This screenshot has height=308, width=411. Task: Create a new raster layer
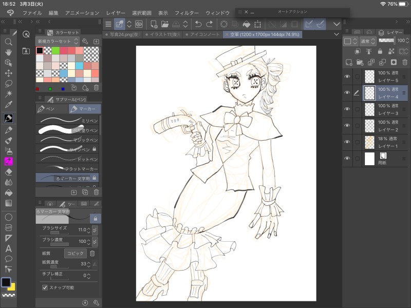(349, 62)
